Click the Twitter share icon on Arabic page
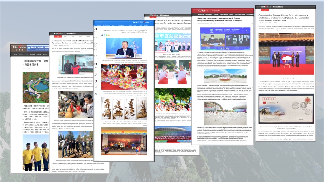 click(x=104, y=35)
